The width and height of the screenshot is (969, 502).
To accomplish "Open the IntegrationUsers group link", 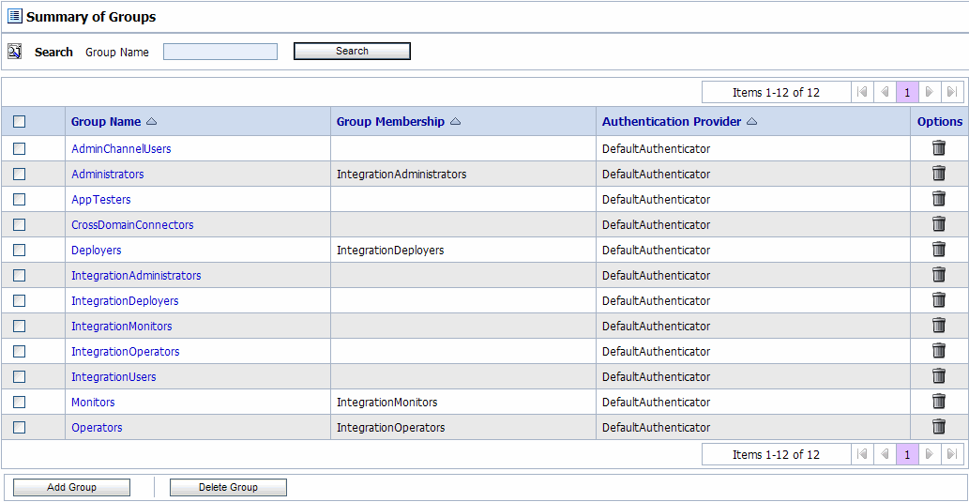I will (x=114, y=376).
